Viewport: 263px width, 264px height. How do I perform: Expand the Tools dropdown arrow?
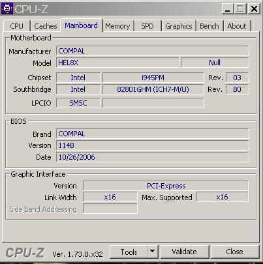point(153,252)
